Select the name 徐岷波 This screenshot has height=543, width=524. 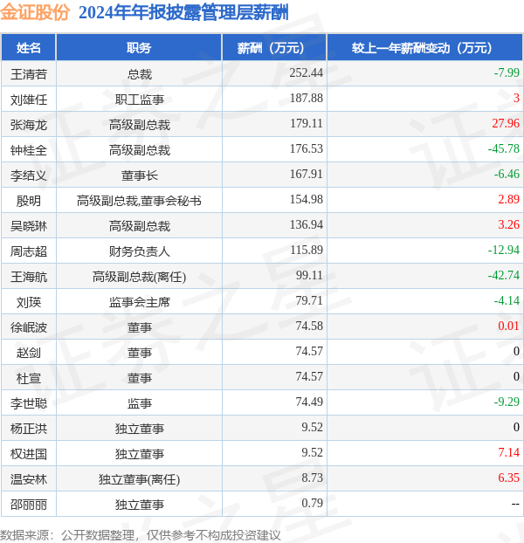[x=29, y=327]
